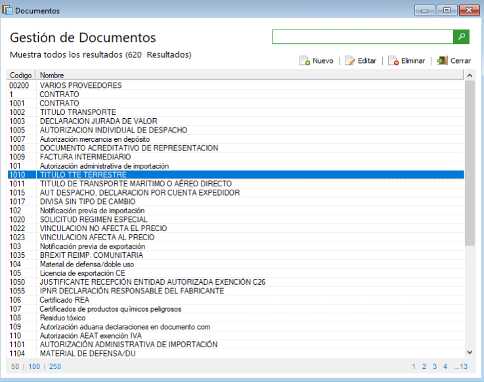Show 100 results per page
Viewport: 484px width, 382px height.
pyautogui.click(x=34, y=366)
